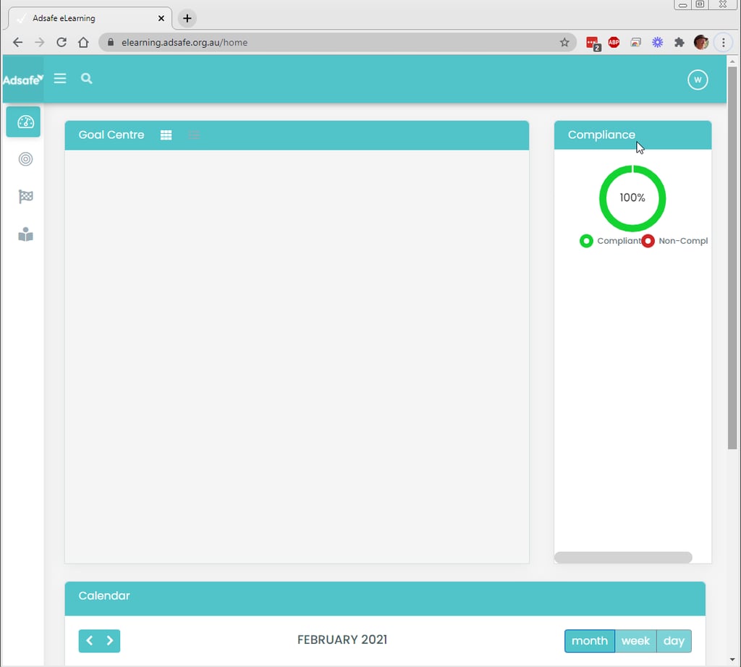741x667 pixels.
Task: Select the month calendar view
Action: point(589,640)
